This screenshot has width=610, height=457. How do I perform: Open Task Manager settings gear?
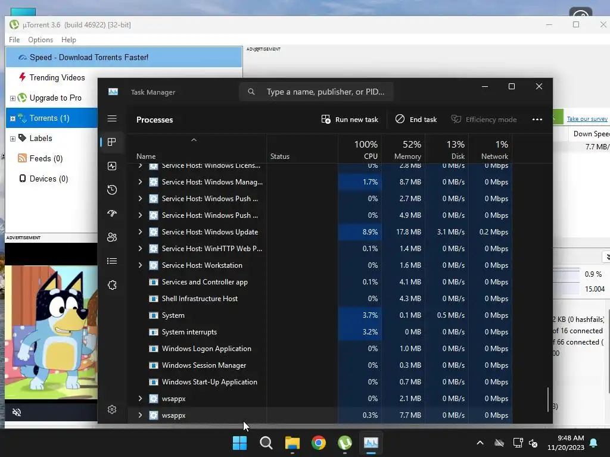[x=112, y=409]
